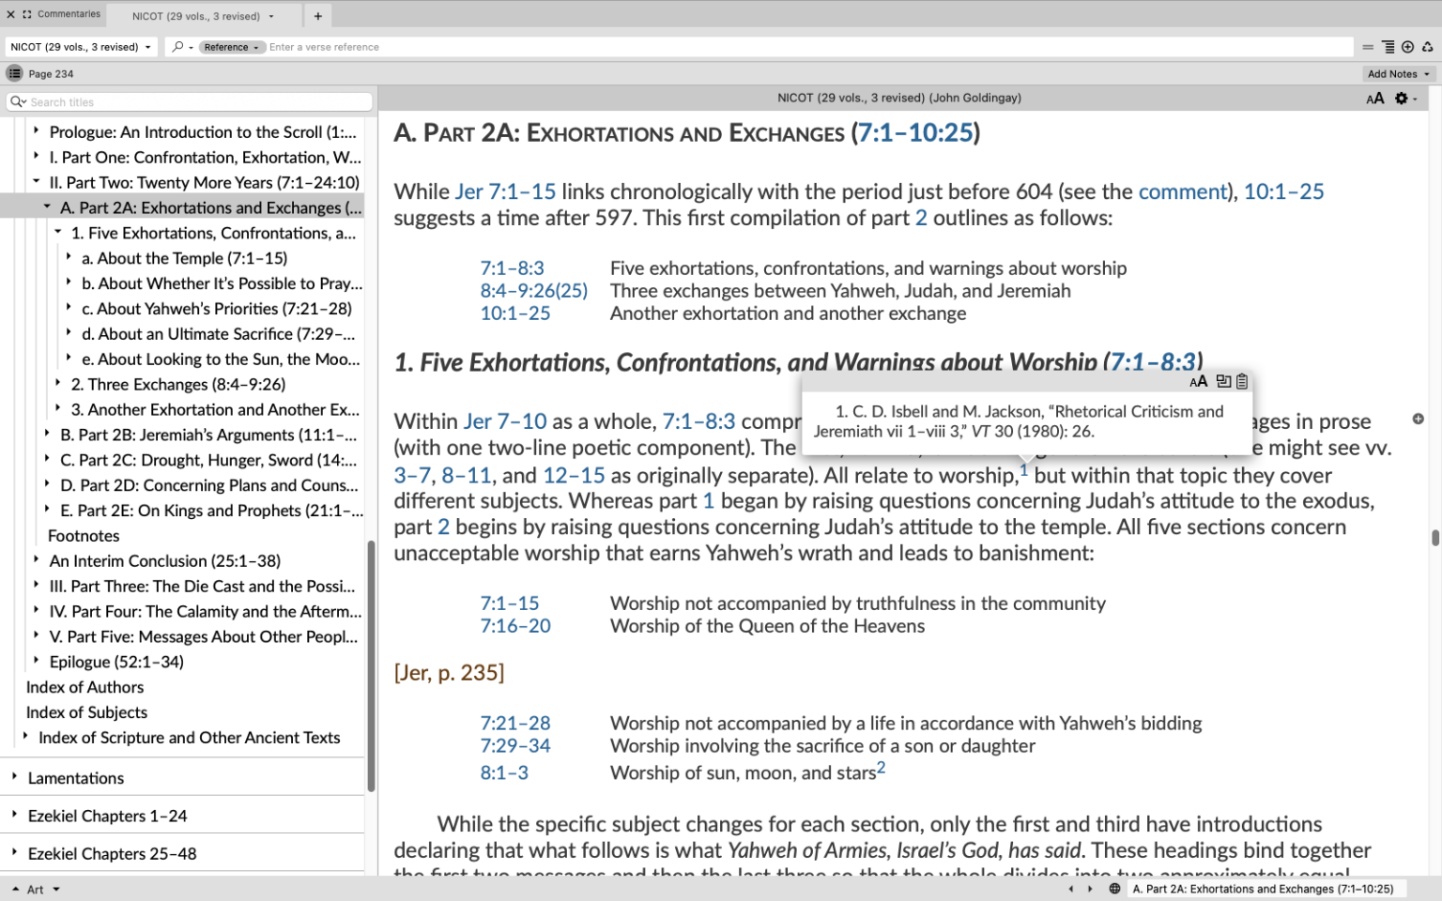Select 'c. About Yahweh's Priorities (7:21–28)'

pyautogui.click(x=217, y=309)
